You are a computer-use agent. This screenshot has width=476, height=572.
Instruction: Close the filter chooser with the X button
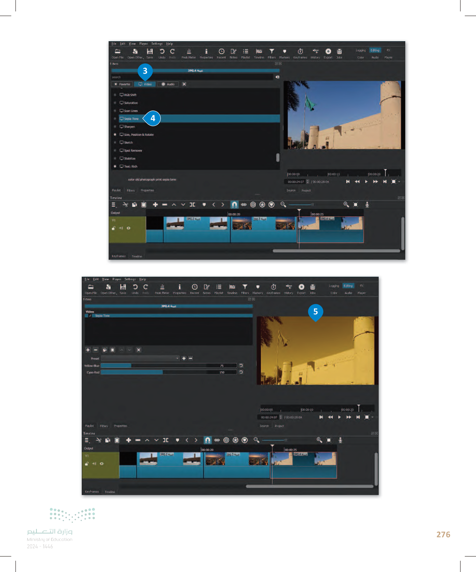tap(184, 84)
